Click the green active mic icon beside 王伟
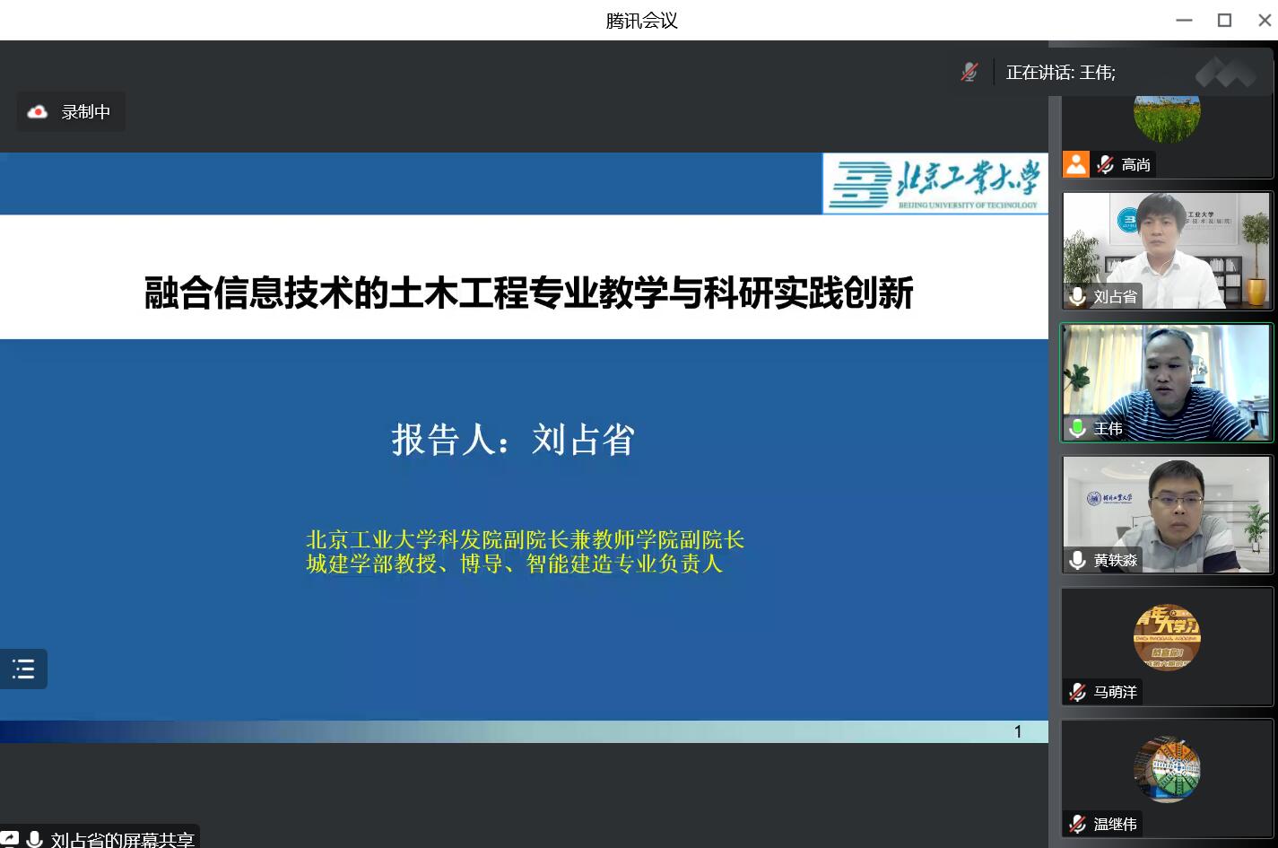The height and width of the screenshot is (848, 1278). (1078, 428)
